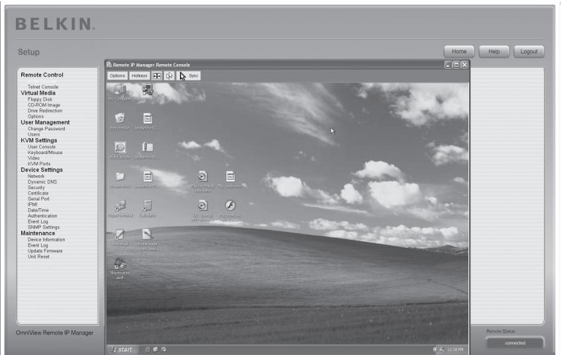
Task: Click the Windows start button
Action: 121,349
